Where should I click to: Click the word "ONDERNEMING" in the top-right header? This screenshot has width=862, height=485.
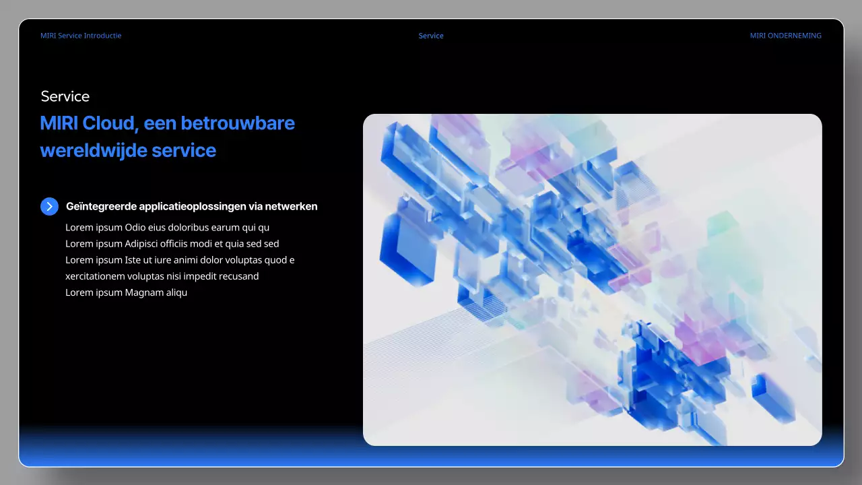[795, 36]
